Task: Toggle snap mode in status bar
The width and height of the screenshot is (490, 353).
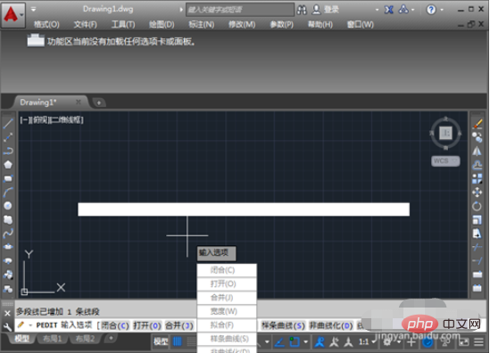Action: (x=191, y=341)
